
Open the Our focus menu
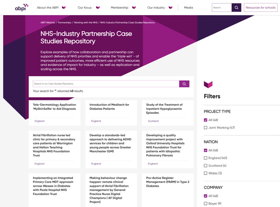point(84,7)
